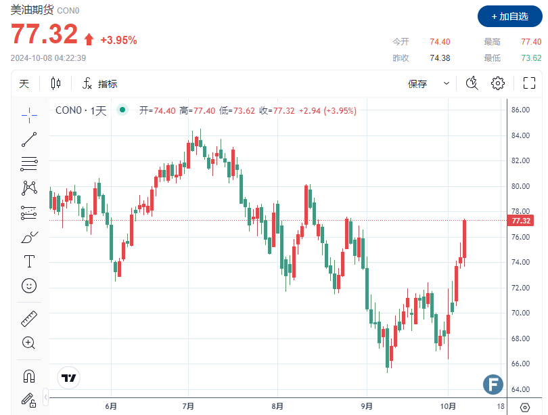Viewport: 548px width, 415px height.
Task: Select the trend line drawing tool
Action: click(29, 139)
